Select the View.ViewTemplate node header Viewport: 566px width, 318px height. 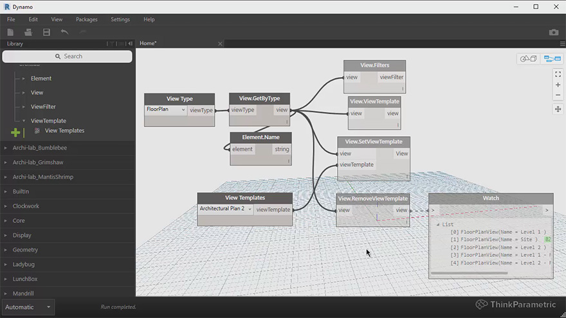[374, 102]
